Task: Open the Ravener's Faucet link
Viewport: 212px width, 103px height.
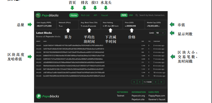Action: tap(157, 99)
